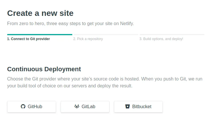215x122 pixels.
Task: Click the Continuous Deployment heading
Action: (x=44, y=69)
